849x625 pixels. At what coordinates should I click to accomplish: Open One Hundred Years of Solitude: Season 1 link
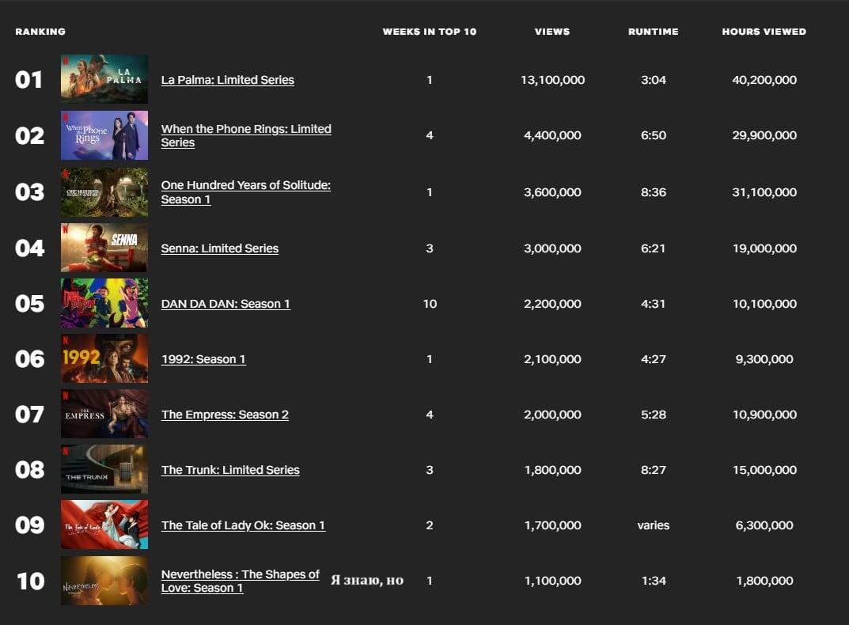pos(246,191)
